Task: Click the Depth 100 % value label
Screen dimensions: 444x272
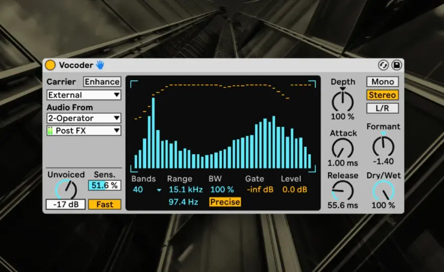Action: pos(343,116)
